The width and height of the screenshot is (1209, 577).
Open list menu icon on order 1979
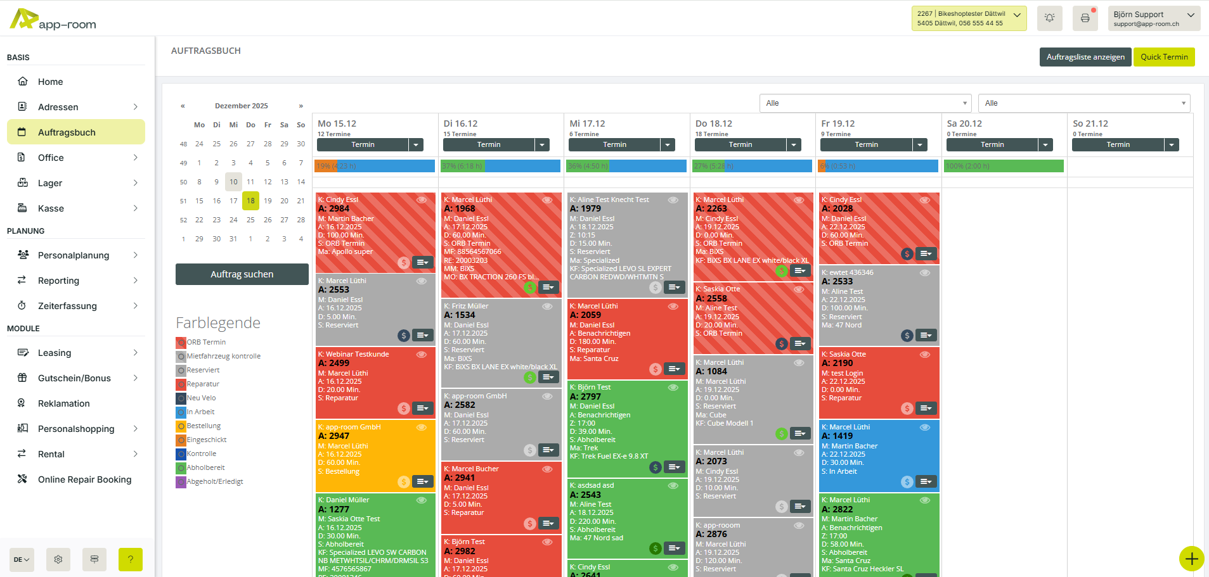click(674, 288)
